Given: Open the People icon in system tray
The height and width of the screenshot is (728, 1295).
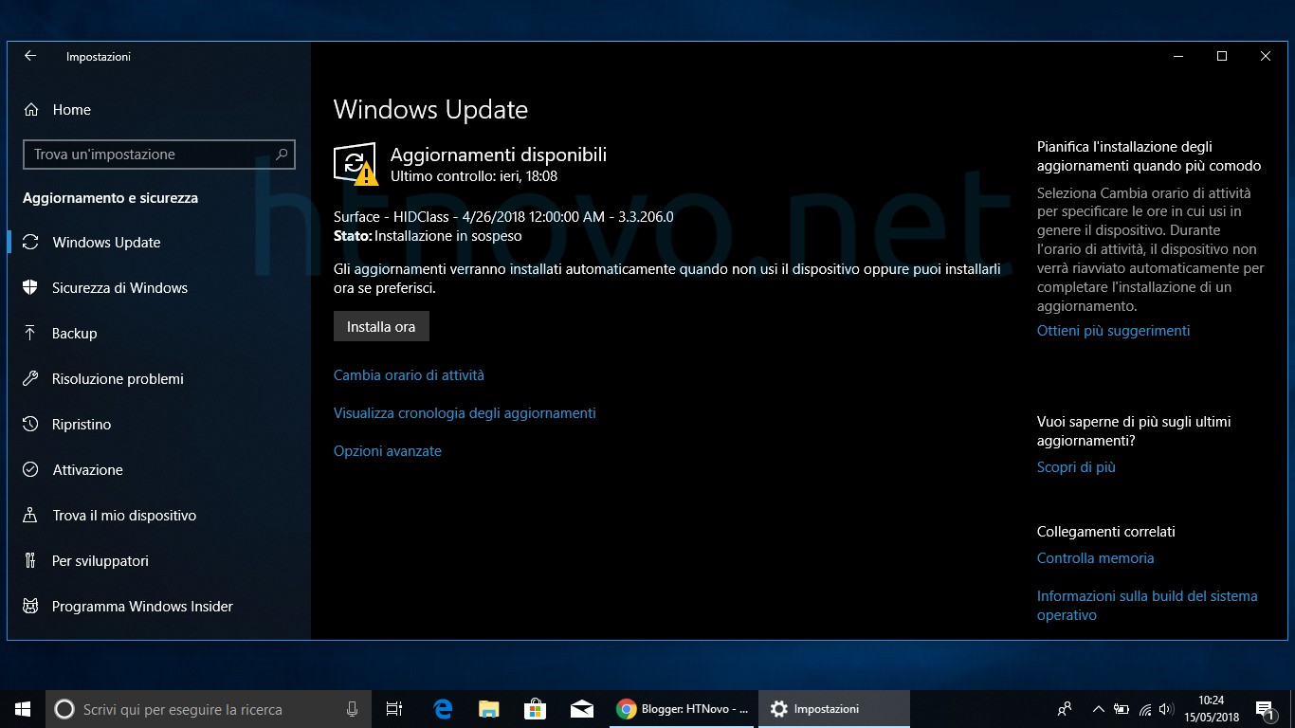Looking at the screenshot, I should click(x=1065, y=709).
